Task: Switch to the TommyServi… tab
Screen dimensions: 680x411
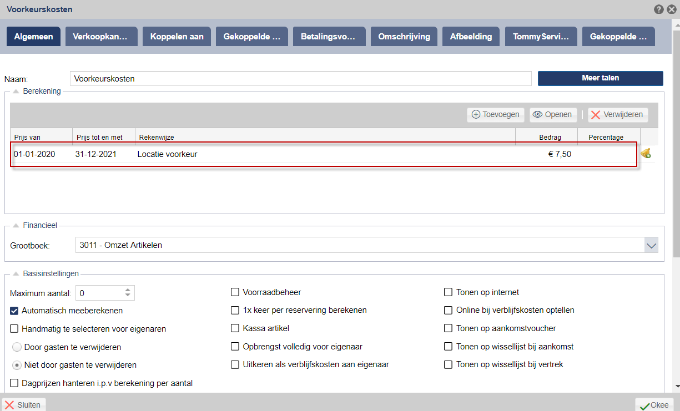Action: tap(541, 37)
